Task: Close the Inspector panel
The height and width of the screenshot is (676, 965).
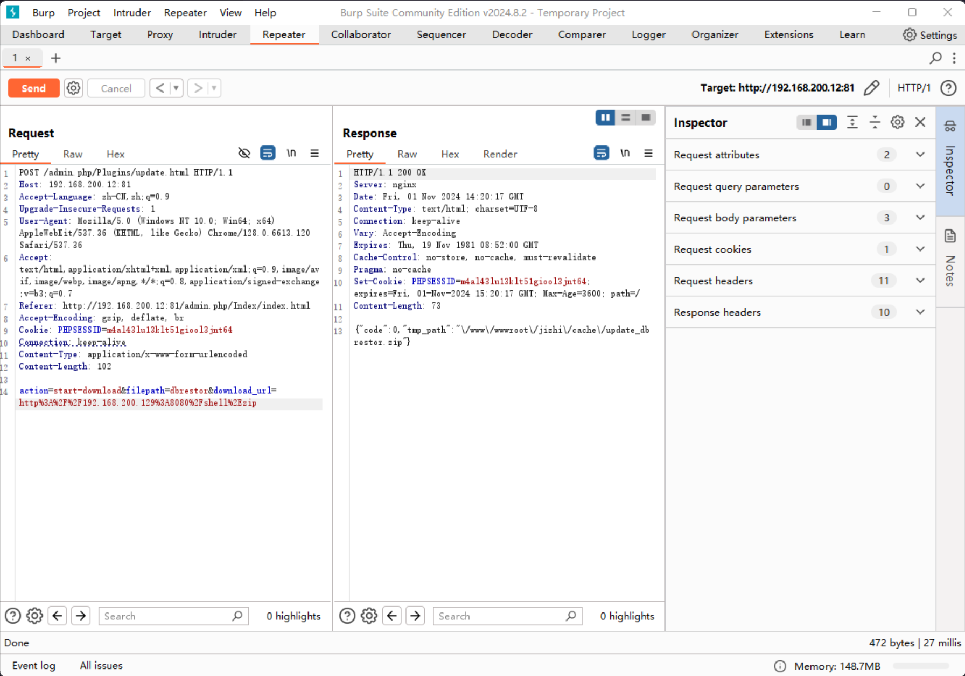Action: (x=920, y=122)
